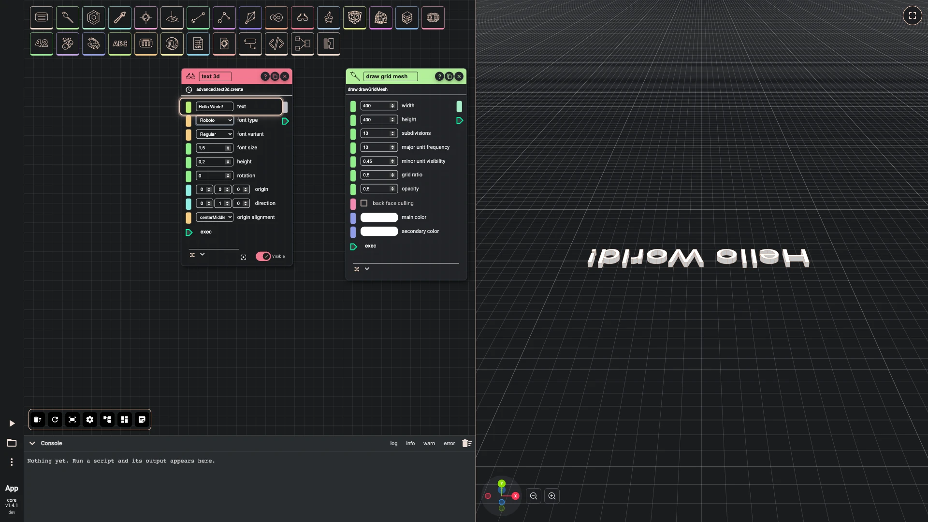The width and height of the screenshot is (928, 522).
Task: Click help button on text 3d node
Action: (265, 76)
